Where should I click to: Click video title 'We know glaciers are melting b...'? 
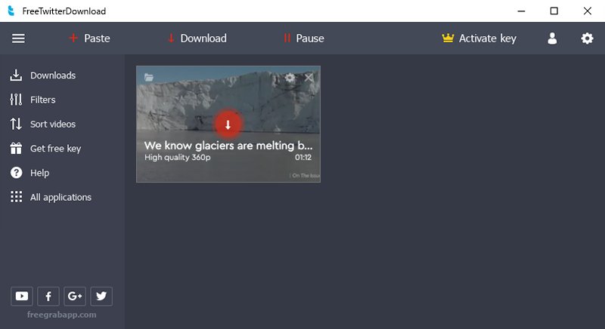point(228,146)
